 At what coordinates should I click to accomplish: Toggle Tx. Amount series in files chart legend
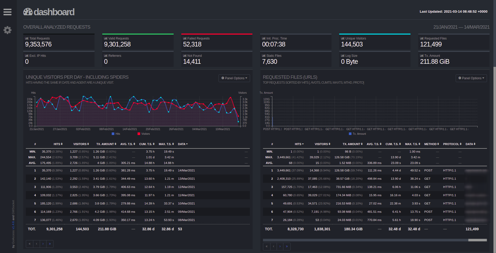click(x=357, y=134)
